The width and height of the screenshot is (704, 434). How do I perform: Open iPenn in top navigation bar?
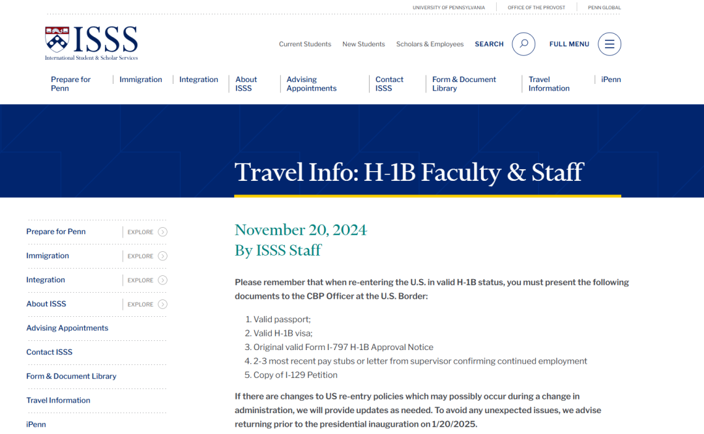[x=611, y=79]
